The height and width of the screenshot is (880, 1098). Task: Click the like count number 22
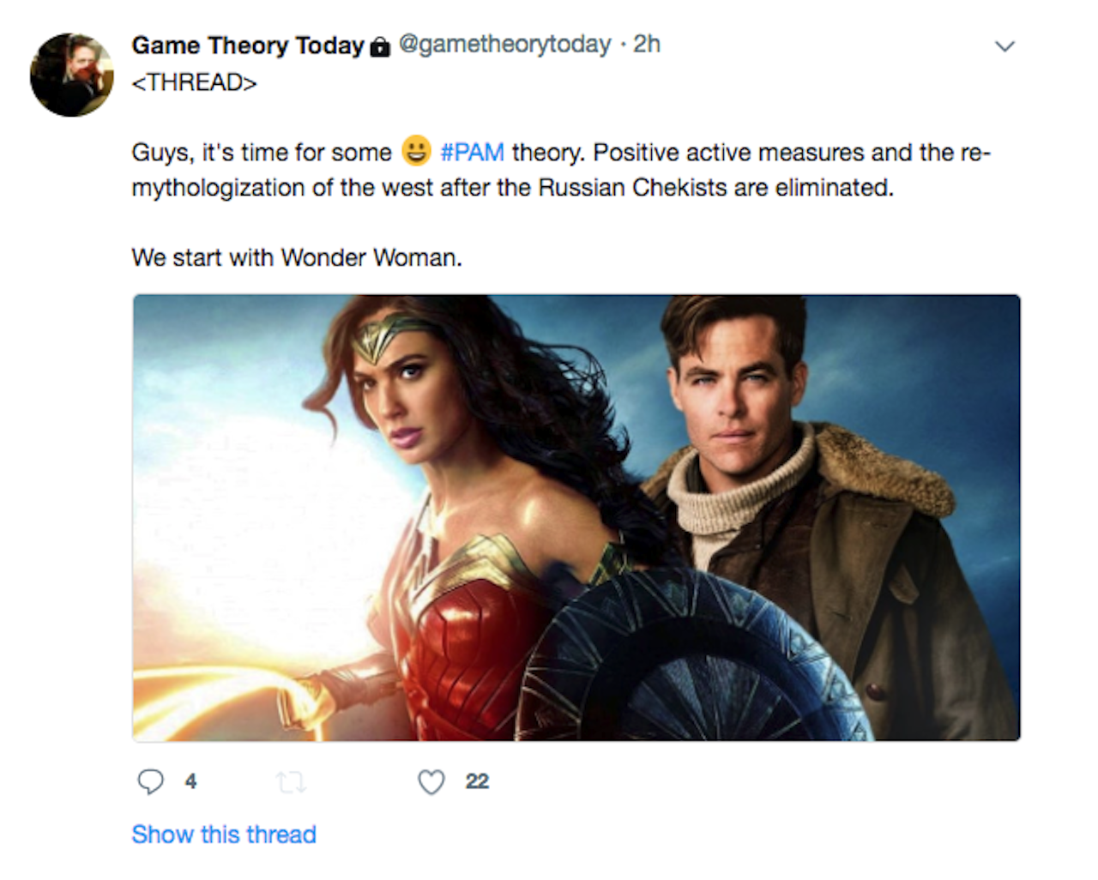point(477,781)
